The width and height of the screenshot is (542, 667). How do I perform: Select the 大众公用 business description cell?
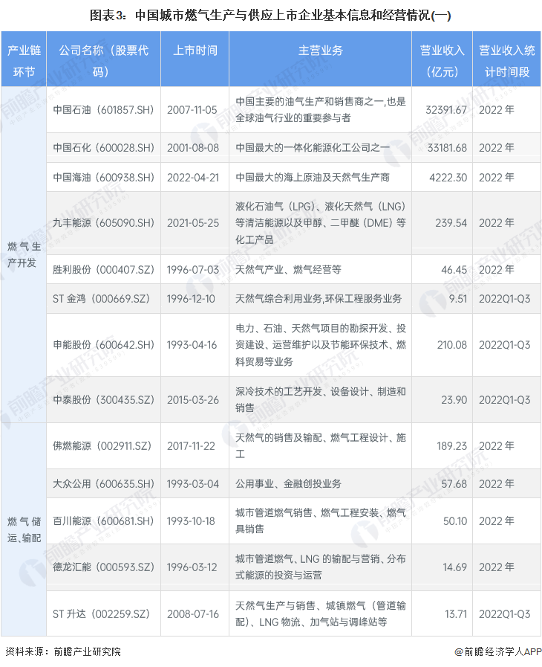320,484
